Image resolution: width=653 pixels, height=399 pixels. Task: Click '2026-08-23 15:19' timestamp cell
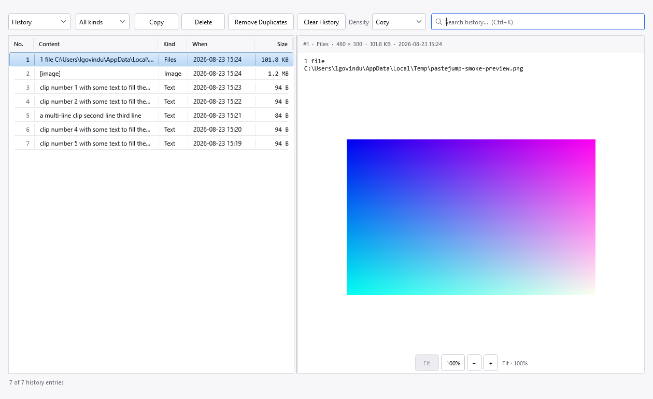(x=217, y=144)
